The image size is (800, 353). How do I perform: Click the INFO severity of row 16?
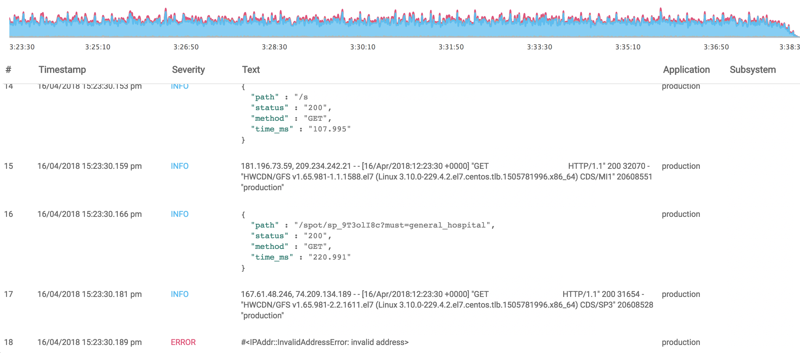tap(179, 214)
